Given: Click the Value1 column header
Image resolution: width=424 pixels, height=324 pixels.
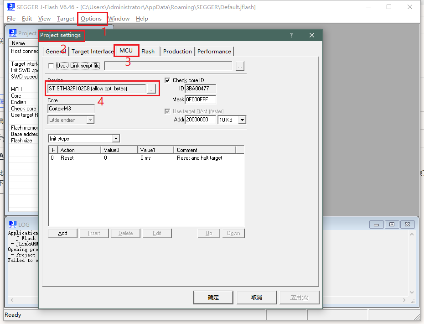Looking at the screenshot, I should [155, 150].
